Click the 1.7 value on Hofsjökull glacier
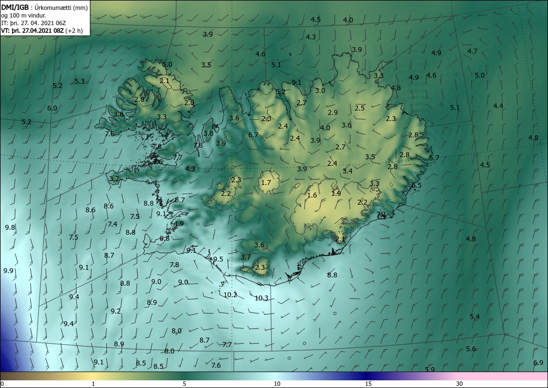548x388 pixels. tap(266, 182)
